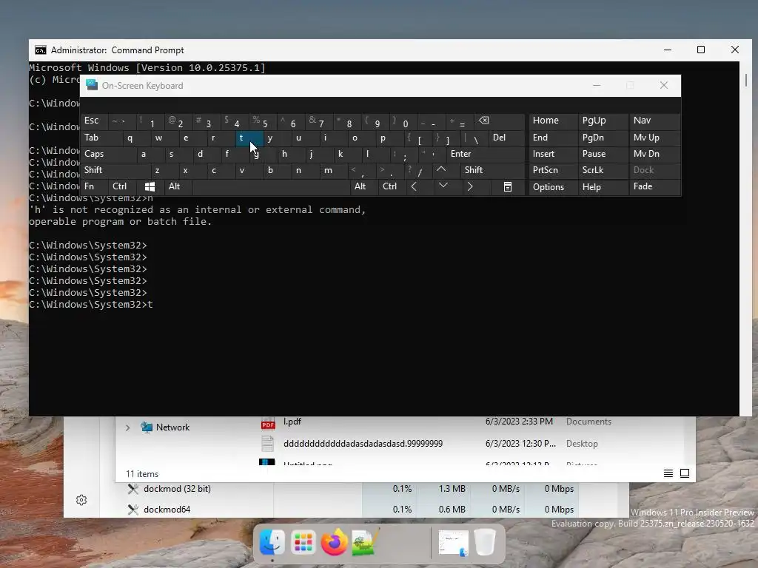Tap the down arrow key on keyboard

(443, 186)
